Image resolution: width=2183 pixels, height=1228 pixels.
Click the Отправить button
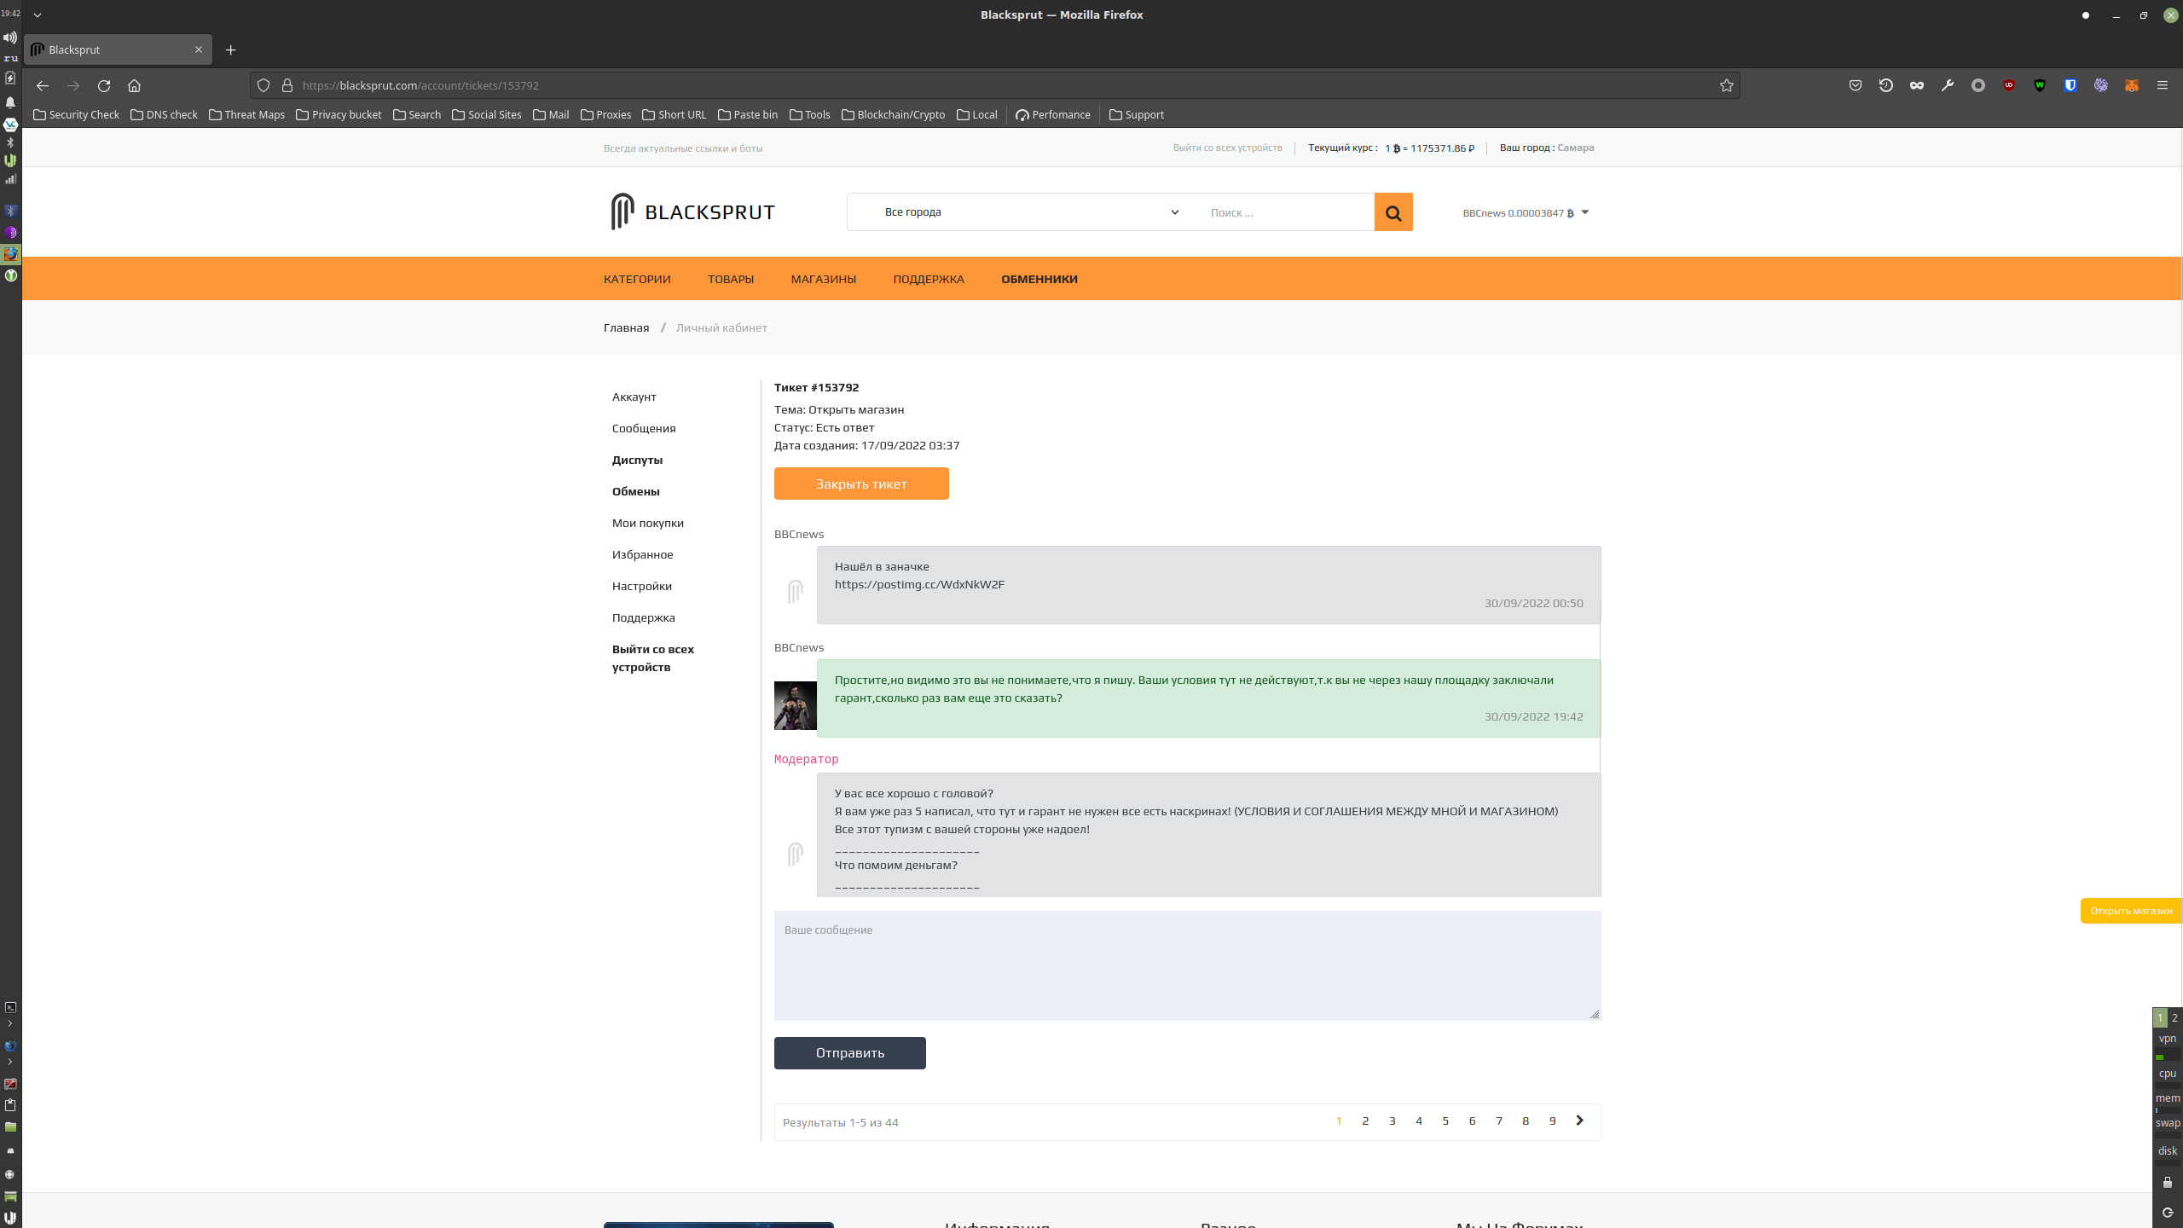tap(849, 1052)
